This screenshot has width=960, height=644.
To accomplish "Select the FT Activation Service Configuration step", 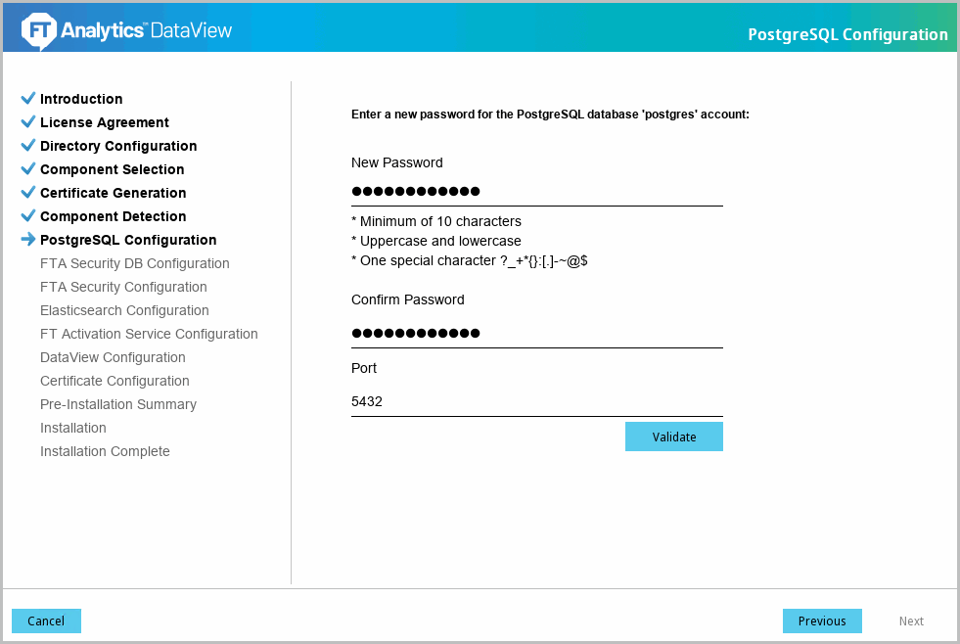I will point(149,334).
